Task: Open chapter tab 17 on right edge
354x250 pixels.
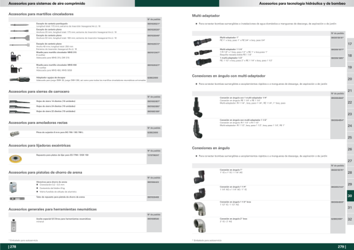Action: click(350, 44)
